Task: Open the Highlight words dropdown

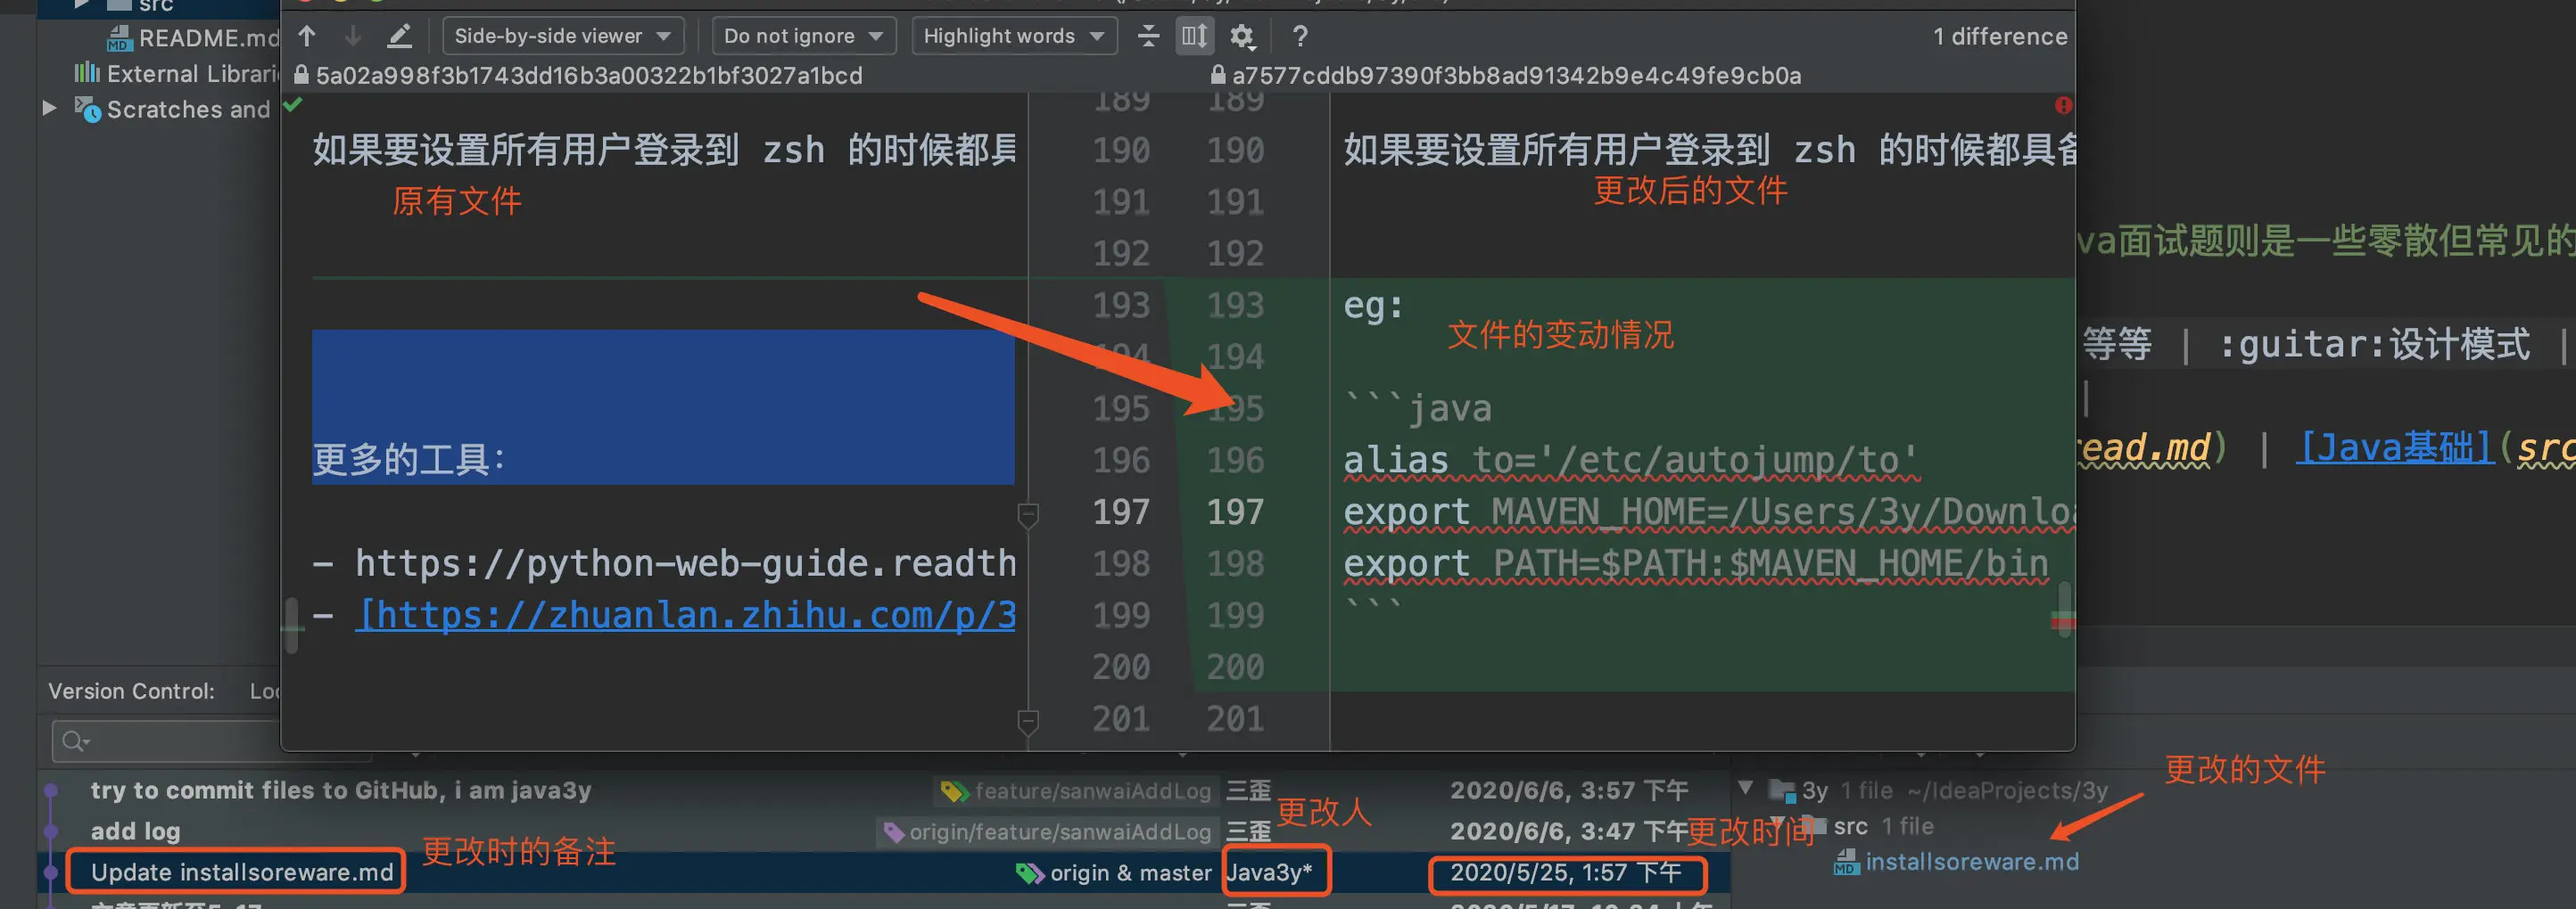Action: pyautogui.click(x=1014, y=36)
